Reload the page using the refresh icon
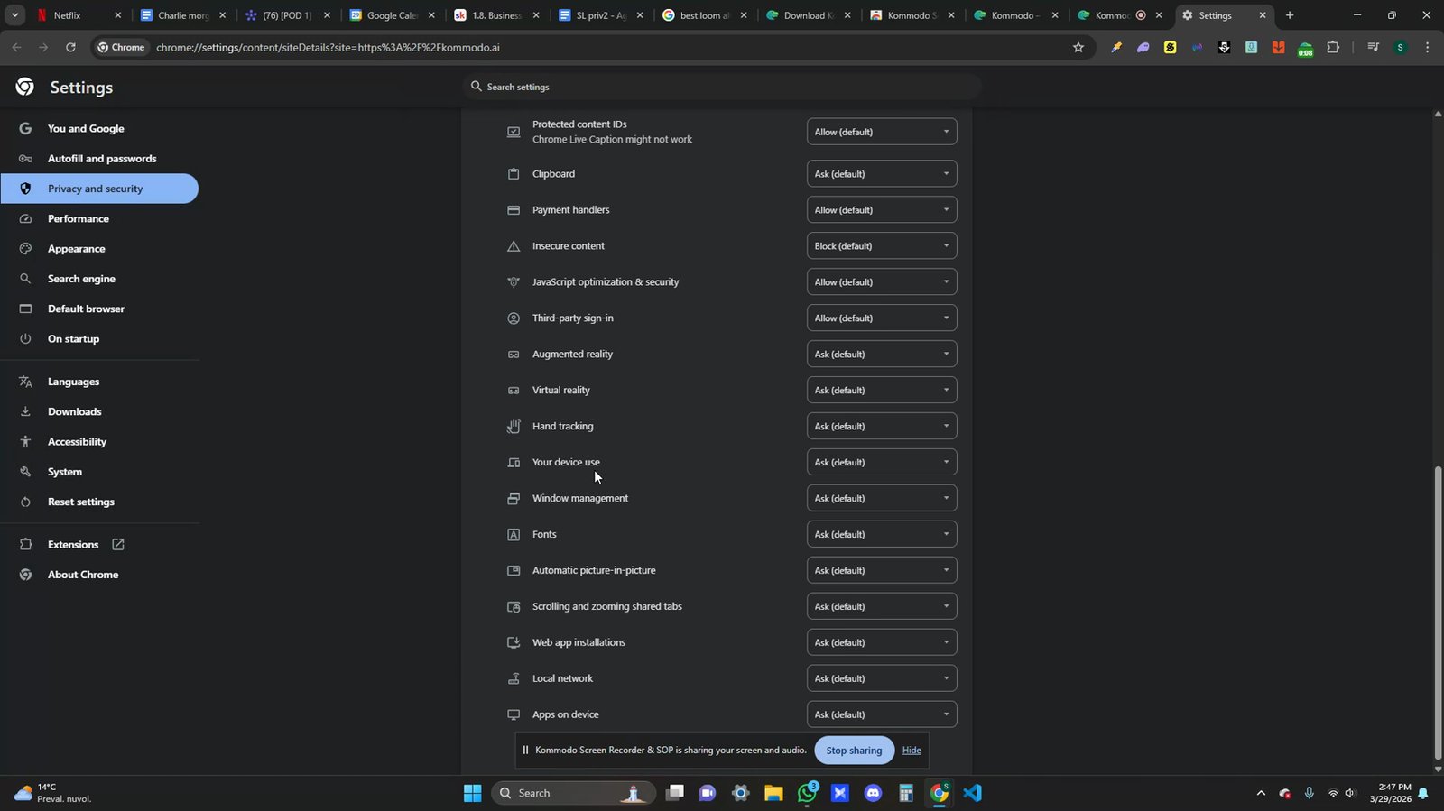 (70, 47)
